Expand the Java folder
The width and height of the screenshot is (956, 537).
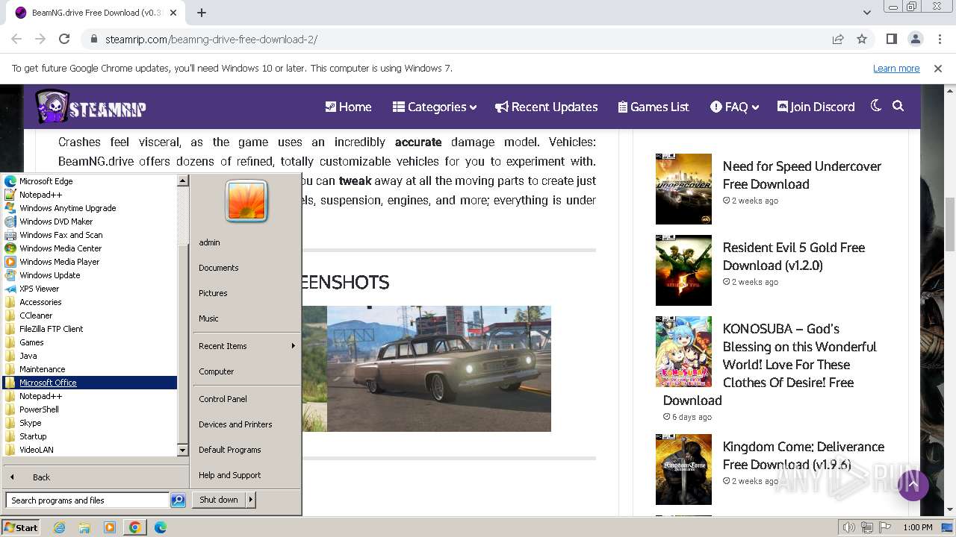coord(90,356)
